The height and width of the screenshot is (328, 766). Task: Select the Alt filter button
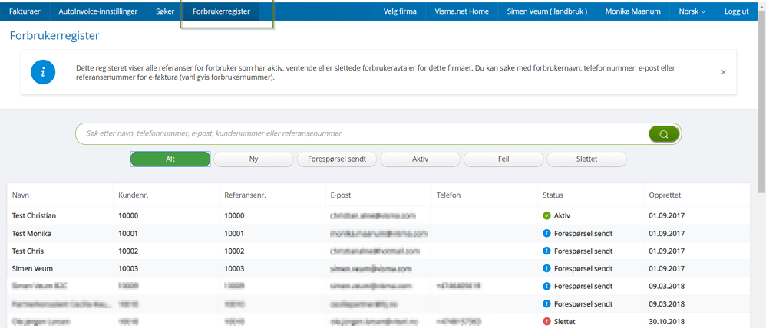(x=170, y=159)
